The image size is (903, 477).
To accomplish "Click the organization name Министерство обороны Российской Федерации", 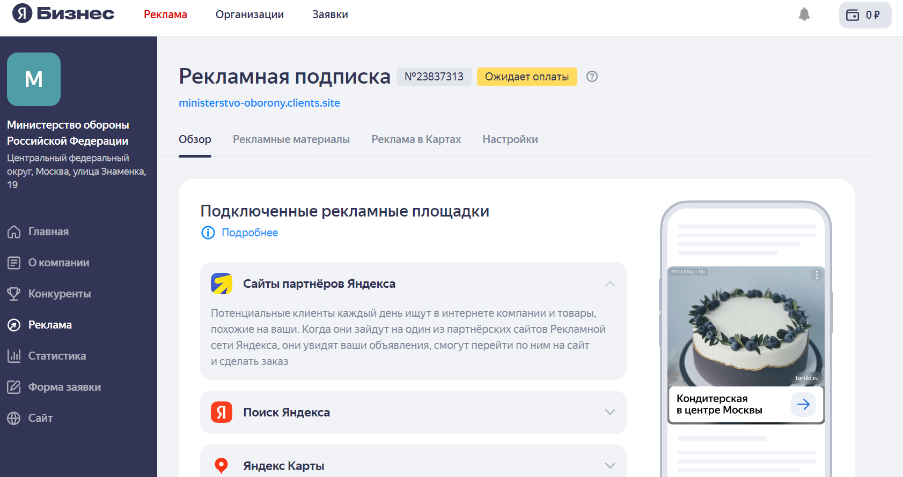I will pyautogui.click(x=68, y=133).
